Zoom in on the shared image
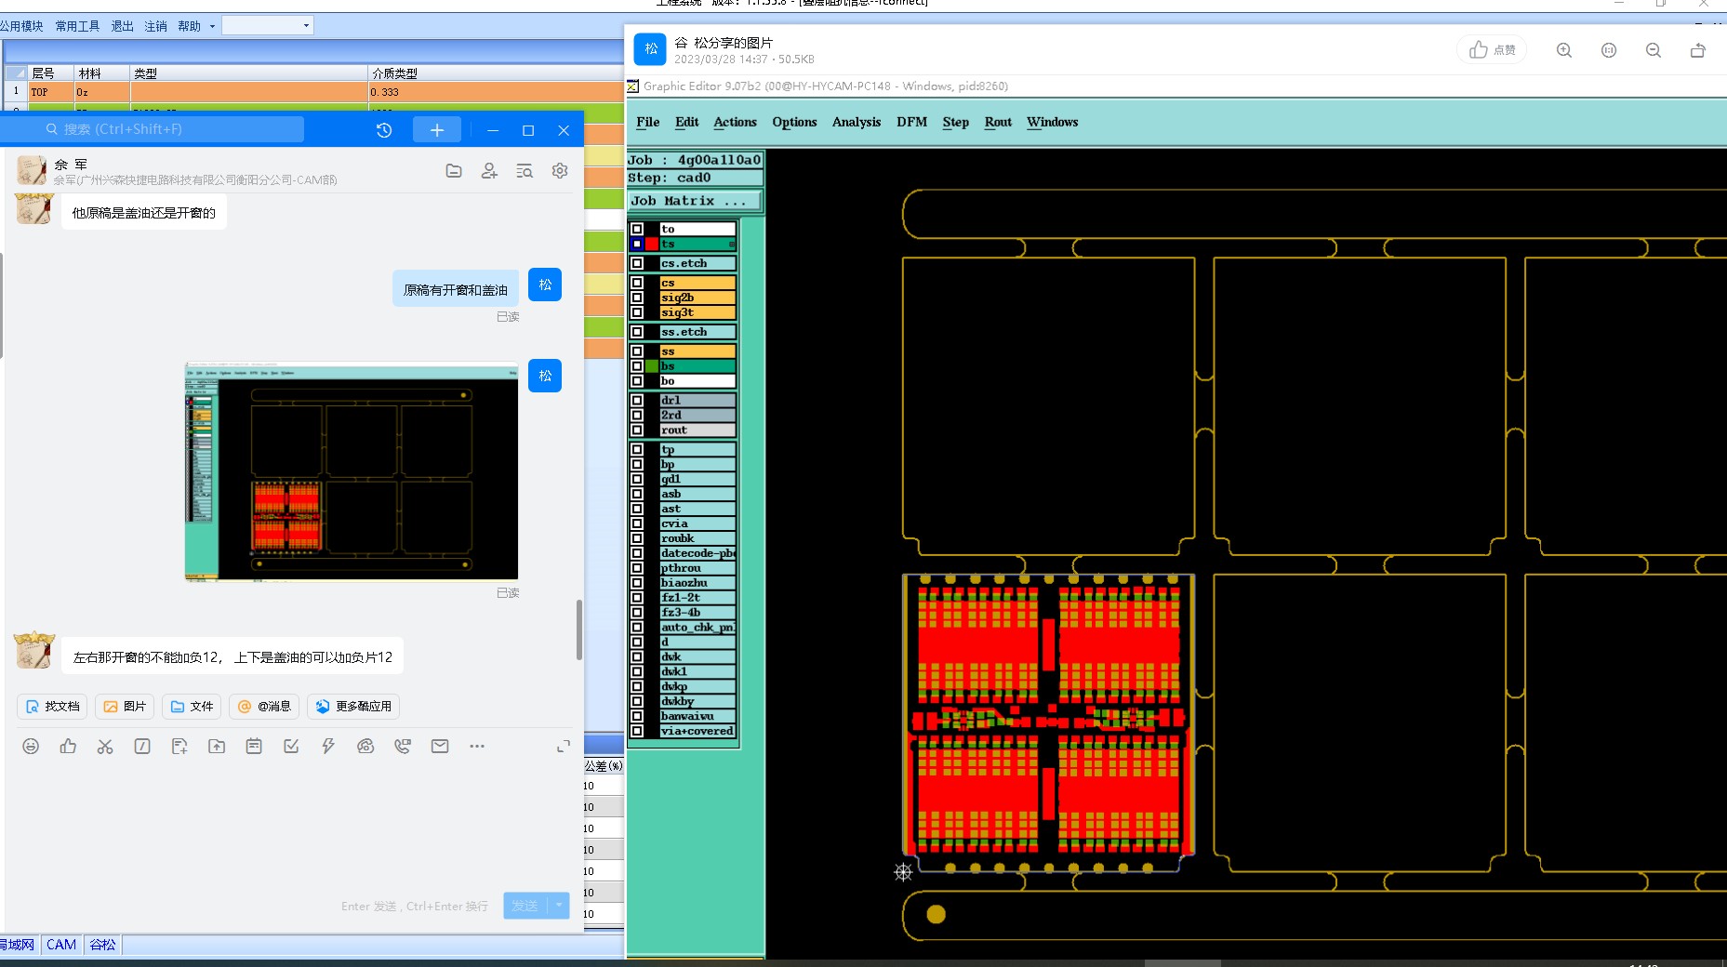1727x967 pixels. click(x=1564, y=50)
